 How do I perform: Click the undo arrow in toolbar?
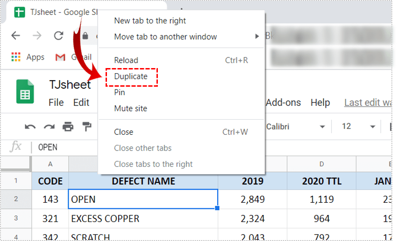pos(30,126)
